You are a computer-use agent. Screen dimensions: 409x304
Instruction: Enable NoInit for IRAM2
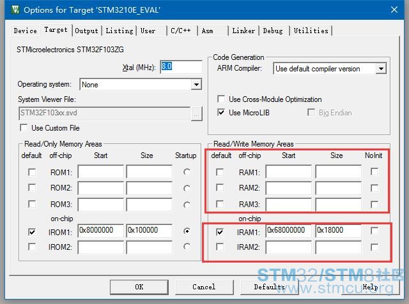(374, 247)
